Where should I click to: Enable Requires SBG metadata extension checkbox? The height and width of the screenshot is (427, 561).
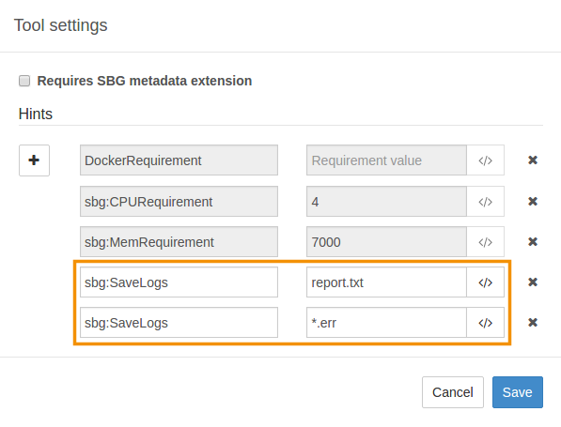coord(24,81)
